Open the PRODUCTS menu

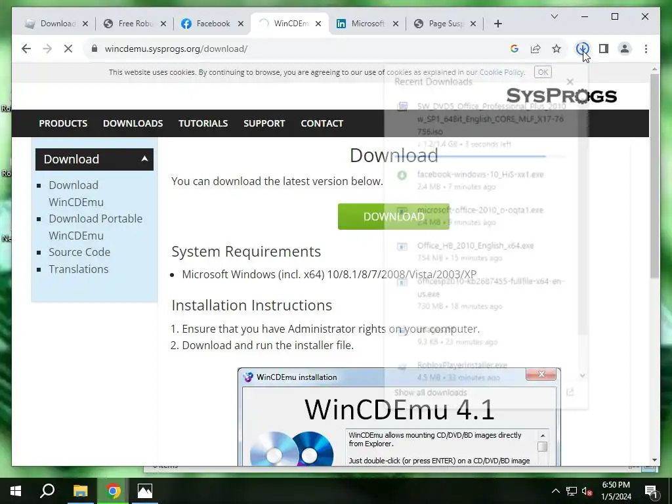[x=63, y=123]
